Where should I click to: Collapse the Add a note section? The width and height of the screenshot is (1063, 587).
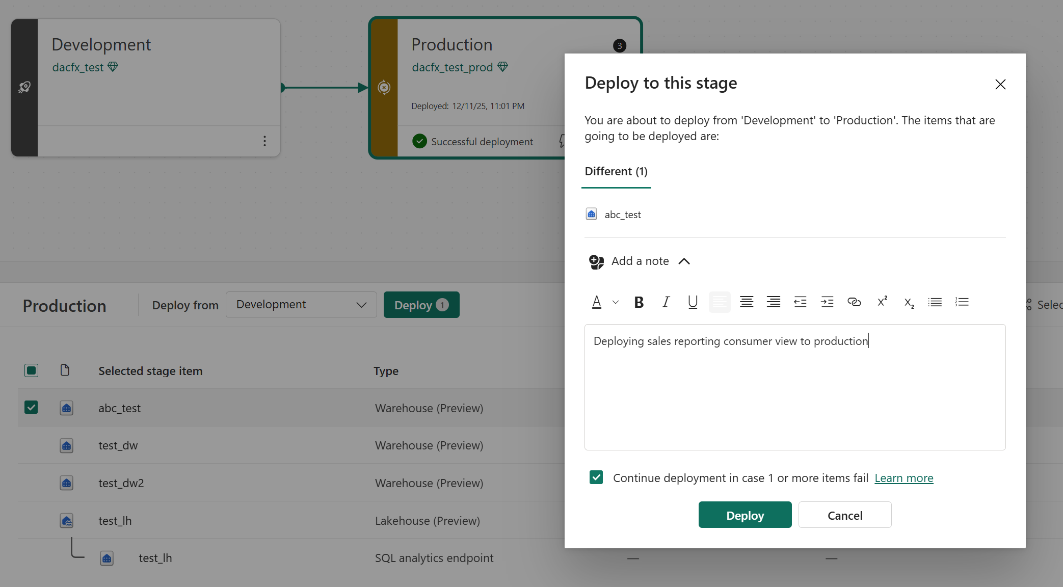point(684,261)
